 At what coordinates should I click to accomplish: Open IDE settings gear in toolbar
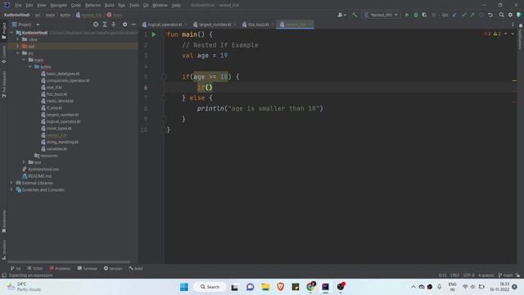click(510, 15)
